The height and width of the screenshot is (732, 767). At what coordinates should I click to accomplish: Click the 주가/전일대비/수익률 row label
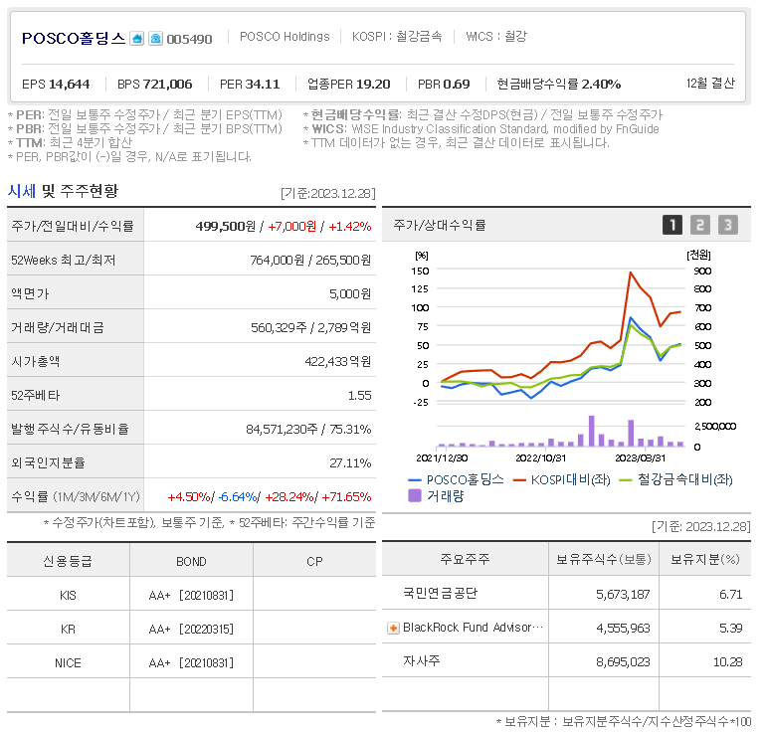point(73,227)
